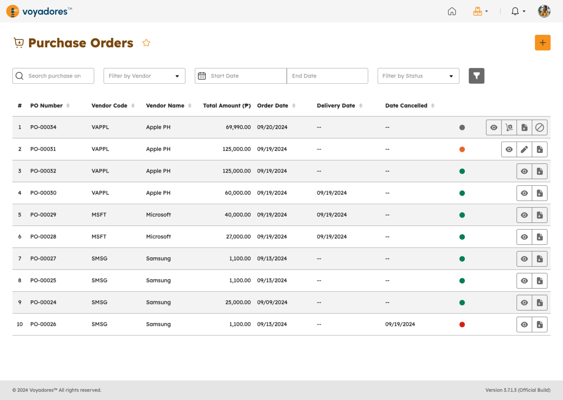Open user profile avatar

[x=544, y=11]
